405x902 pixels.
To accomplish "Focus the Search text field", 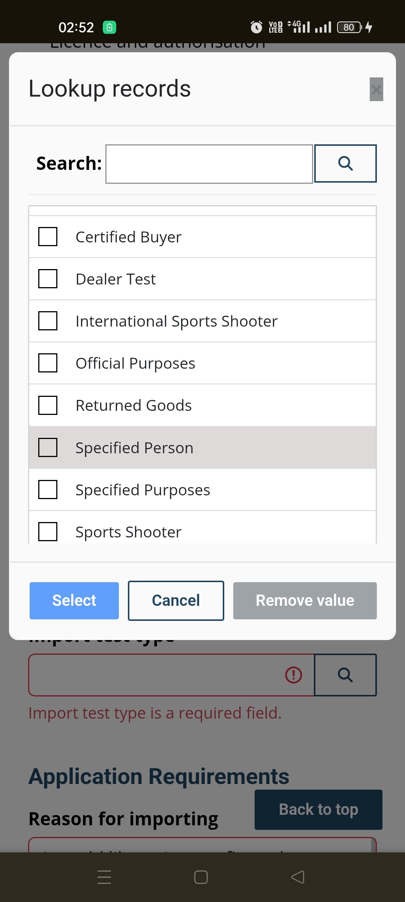I will pos(209,164).
